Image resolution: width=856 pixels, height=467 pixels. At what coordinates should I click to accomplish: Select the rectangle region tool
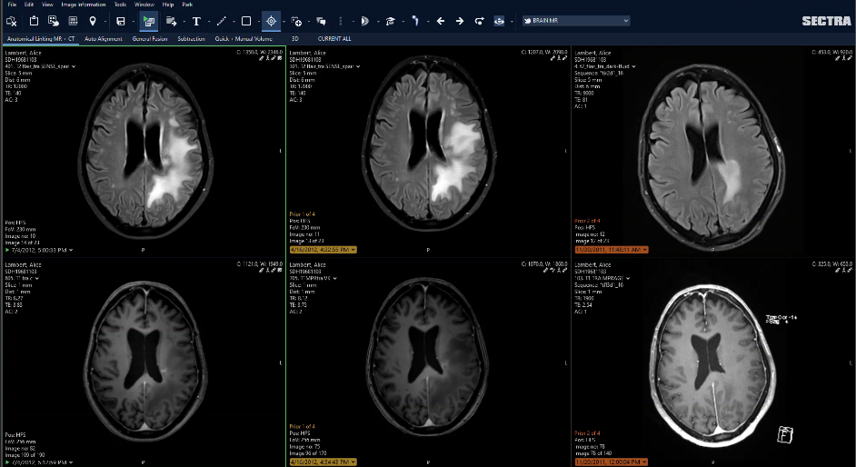click(245, 21)
